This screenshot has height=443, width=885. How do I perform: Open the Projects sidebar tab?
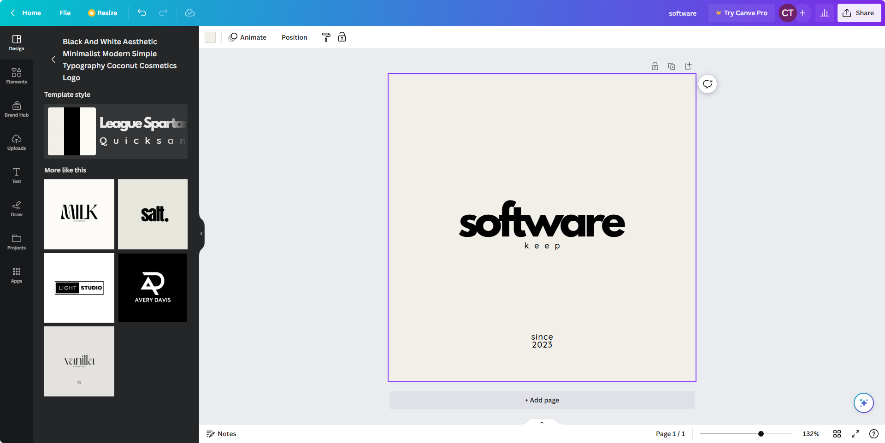[17, 242]
